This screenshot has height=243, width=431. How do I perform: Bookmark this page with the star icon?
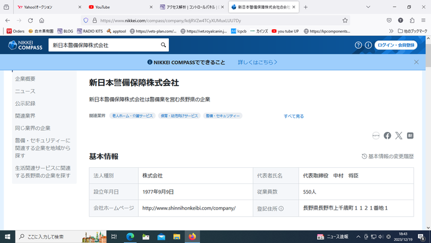click(345, 20)
